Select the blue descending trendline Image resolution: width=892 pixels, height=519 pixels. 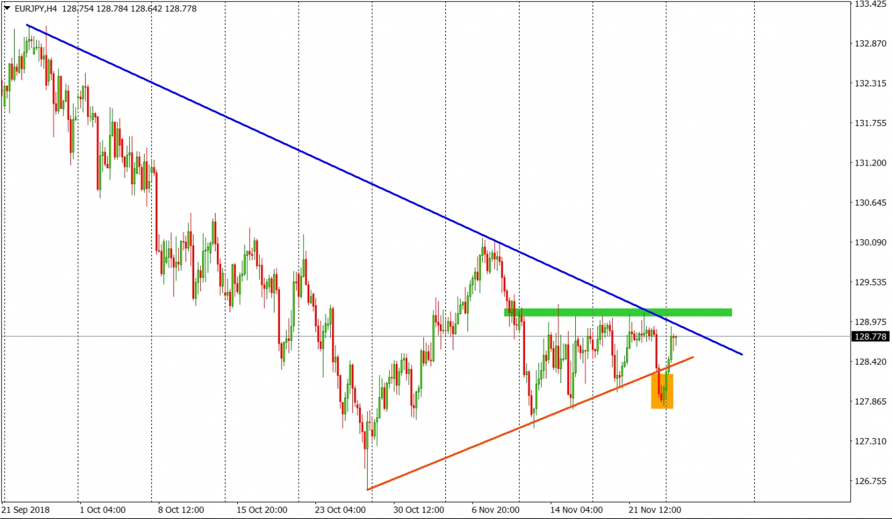[384, 190]
